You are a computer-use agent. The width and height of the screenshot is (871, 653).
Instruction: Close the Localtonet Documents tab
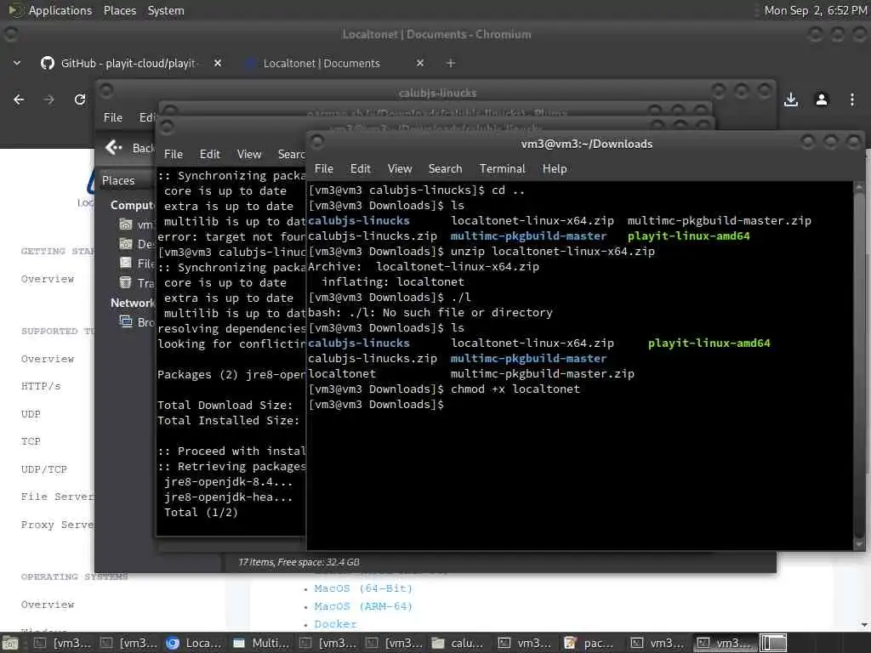click(x=420, y=63)
